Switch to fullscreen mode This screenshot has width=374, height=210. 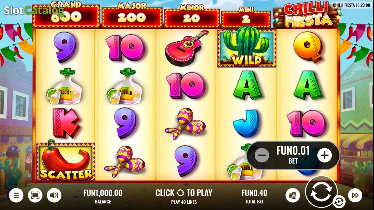35,195
